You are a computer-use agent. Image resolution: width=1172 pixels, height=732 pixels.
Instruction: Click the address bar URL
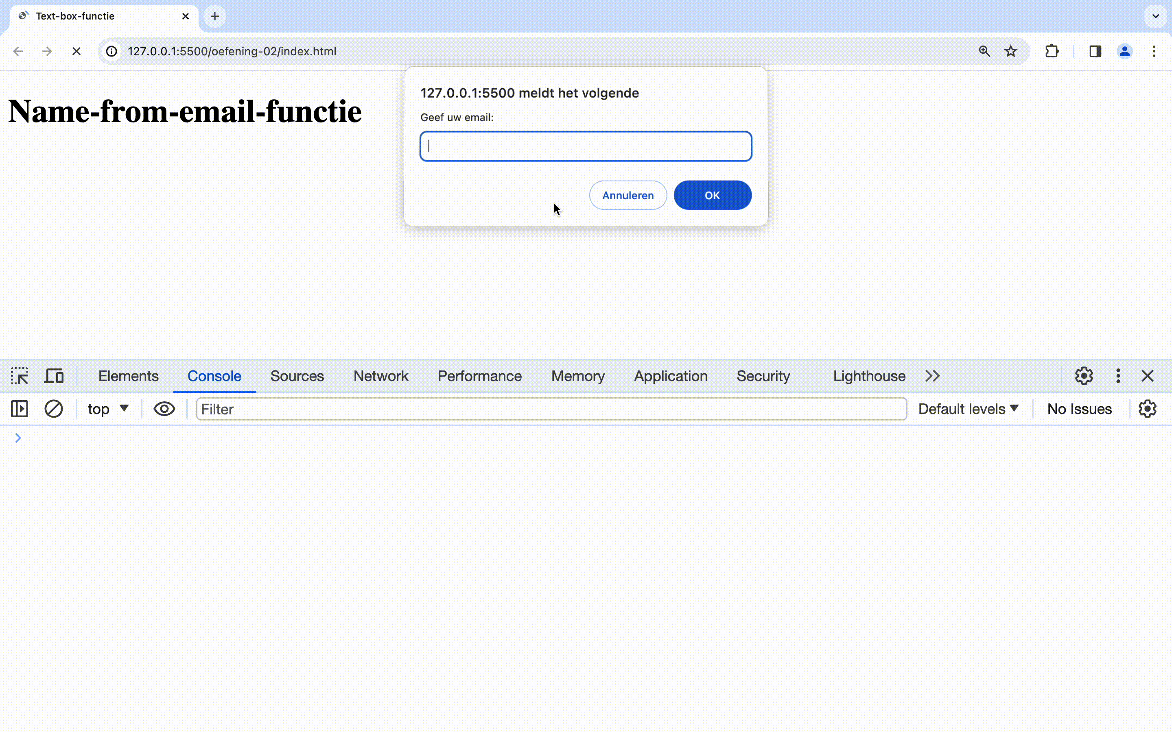coord(232,51)
